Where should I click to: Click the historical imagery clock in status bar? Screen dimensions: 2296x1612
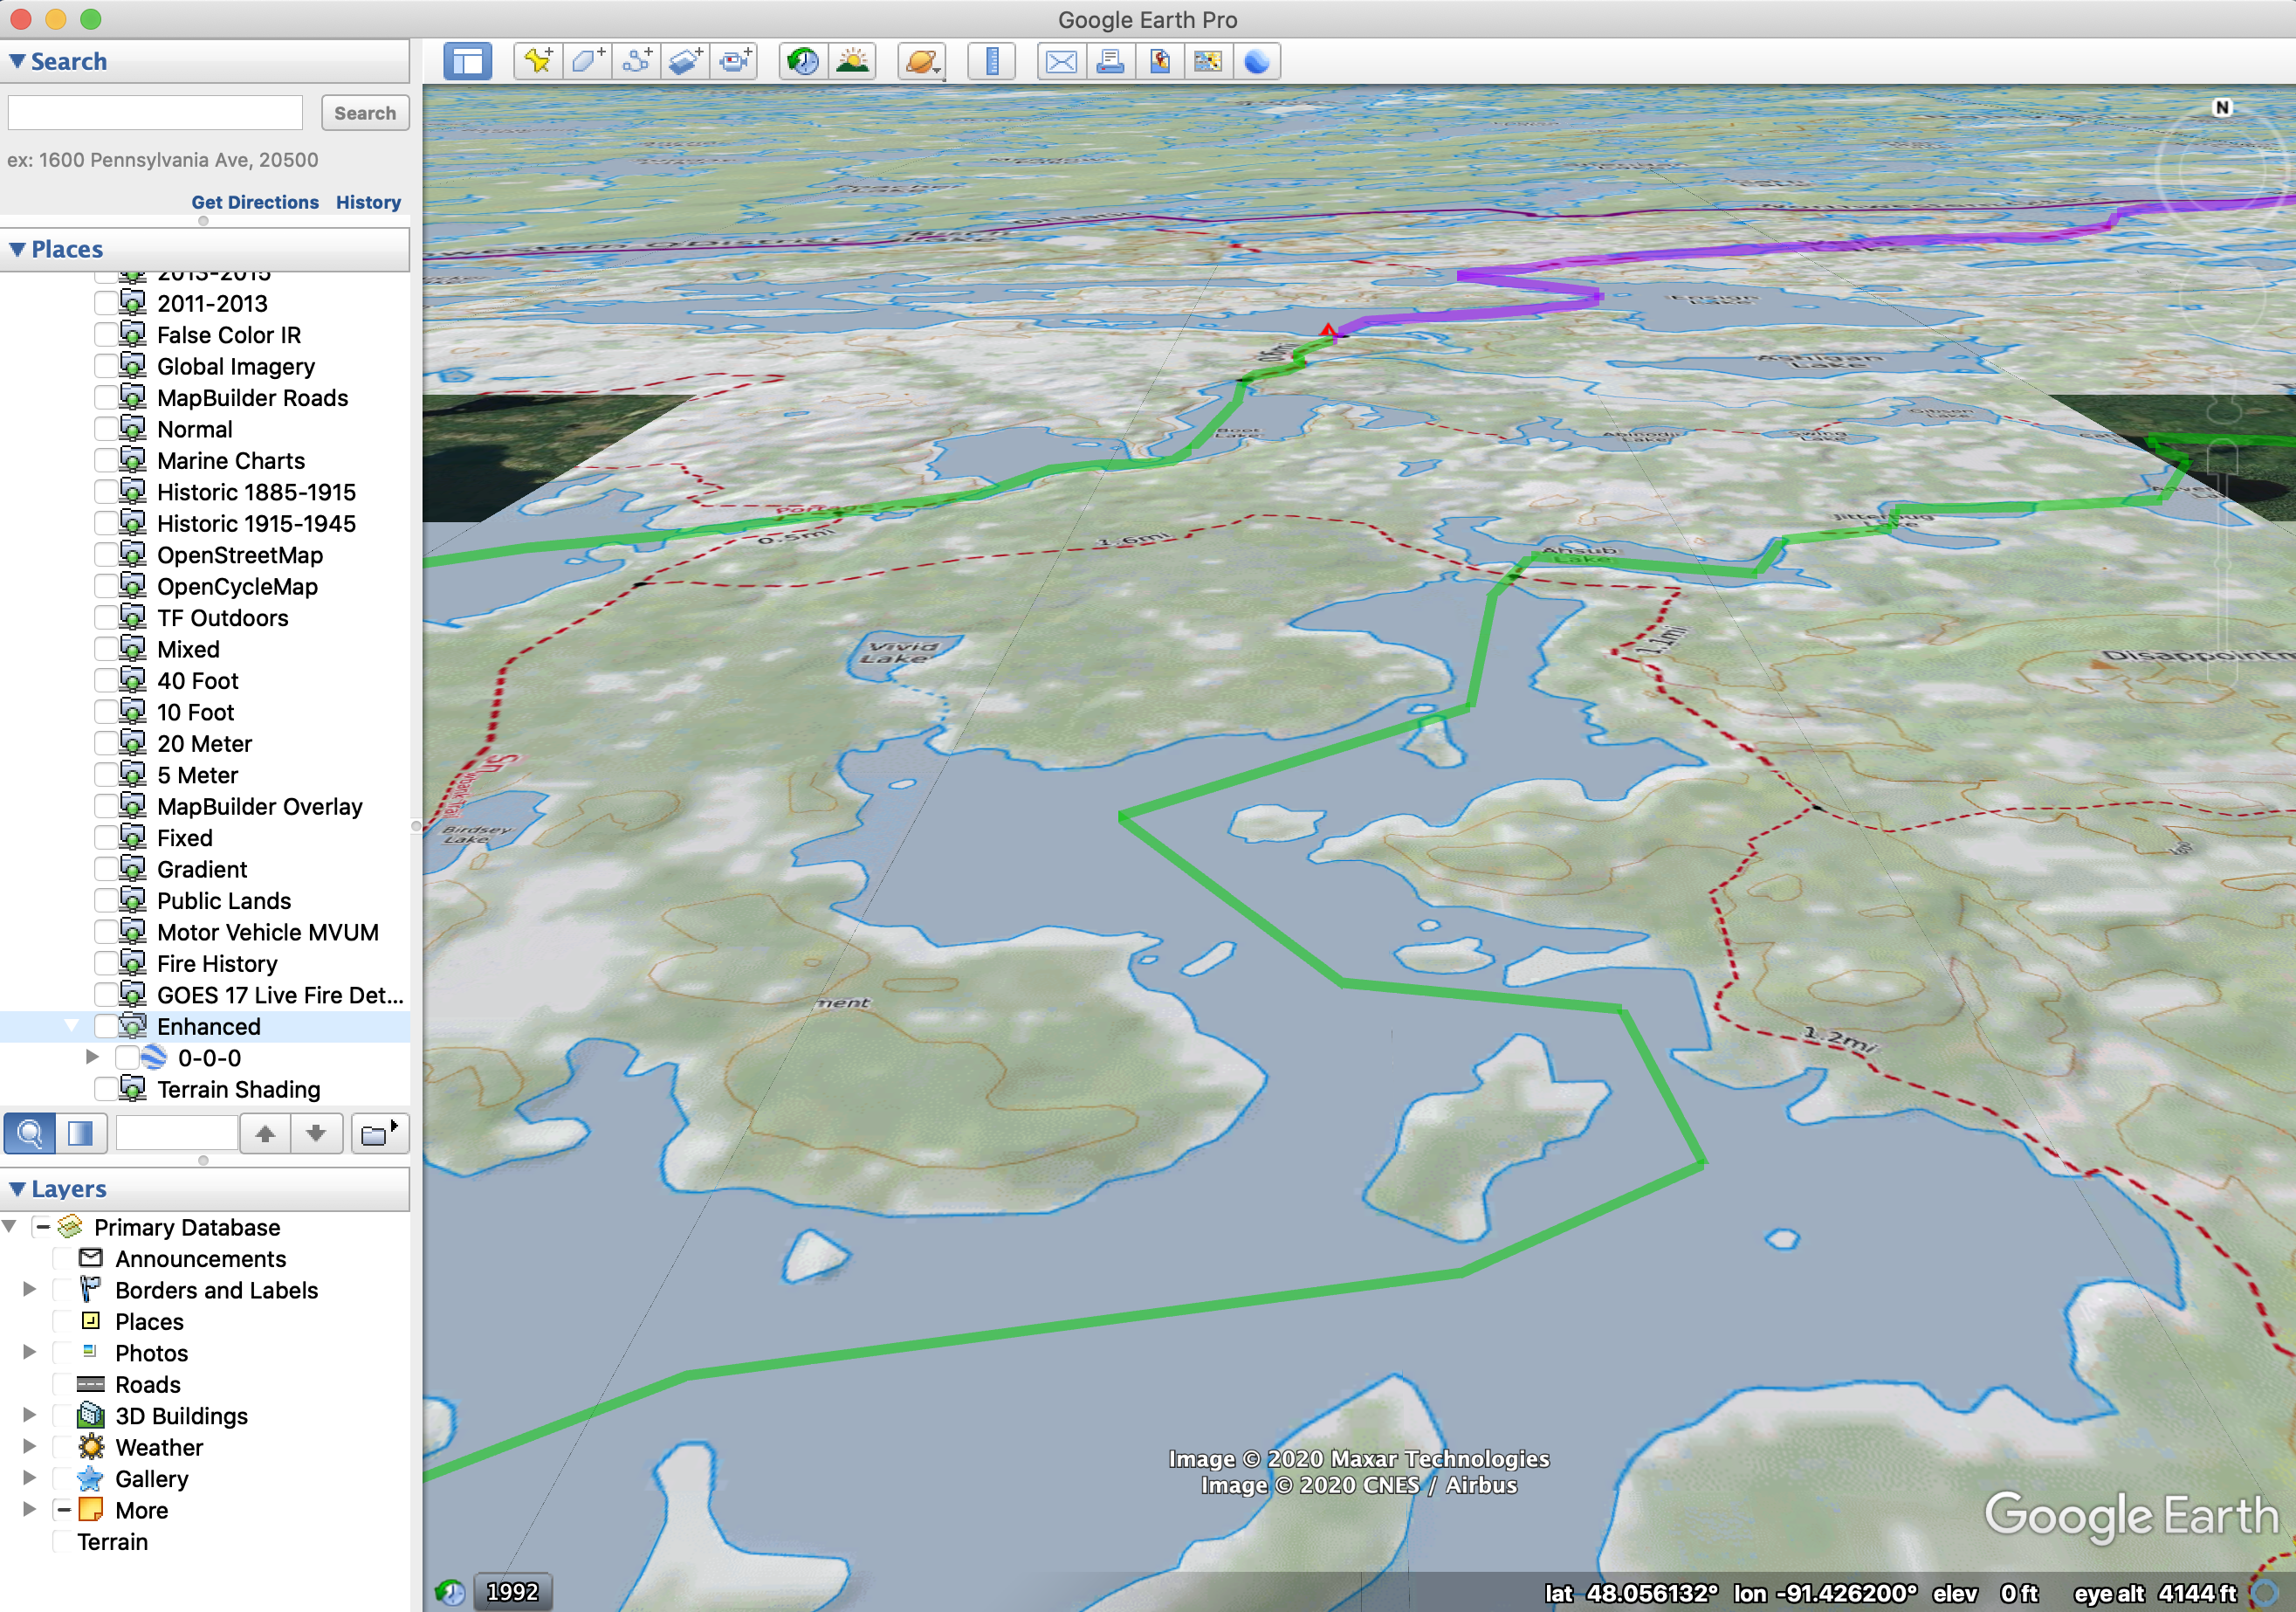(x=450, y=1592)
